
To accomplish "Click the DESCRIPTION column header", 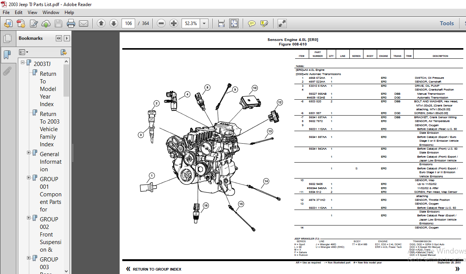I will (440, 56).
